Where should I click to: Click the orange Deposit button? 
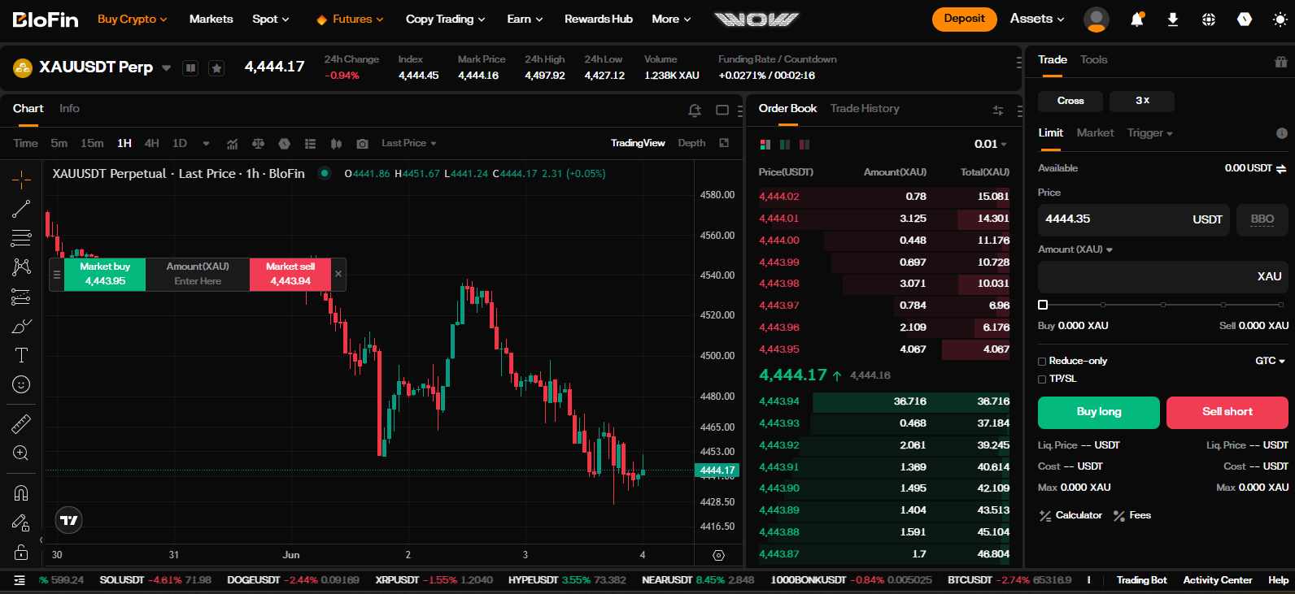tap(964, 19)
